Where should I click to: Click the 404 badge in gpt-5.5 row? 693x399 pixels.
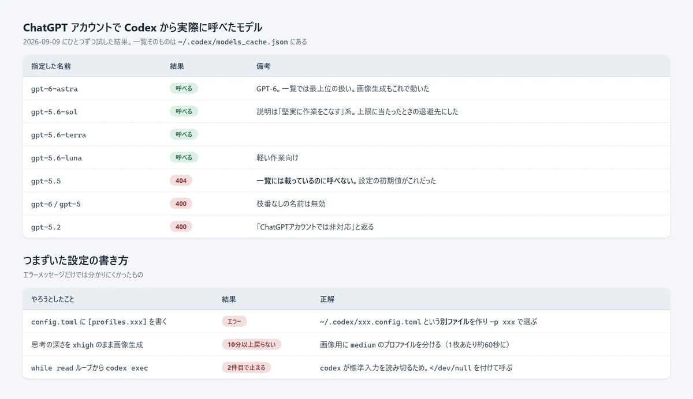pos(181,180)
